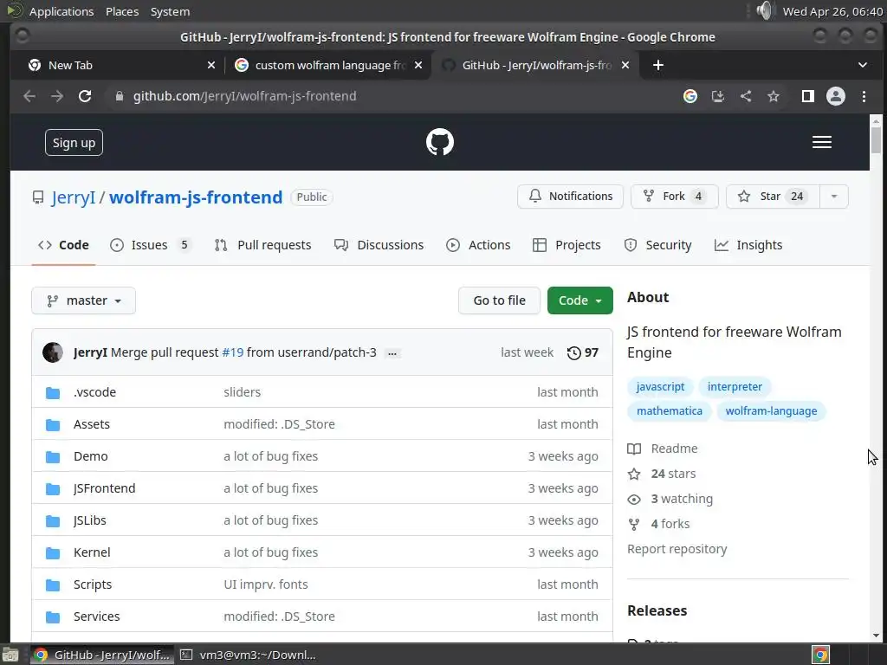The image size is (887, 665).
Task: Open the 3 watching link
Action: (670, 499)
